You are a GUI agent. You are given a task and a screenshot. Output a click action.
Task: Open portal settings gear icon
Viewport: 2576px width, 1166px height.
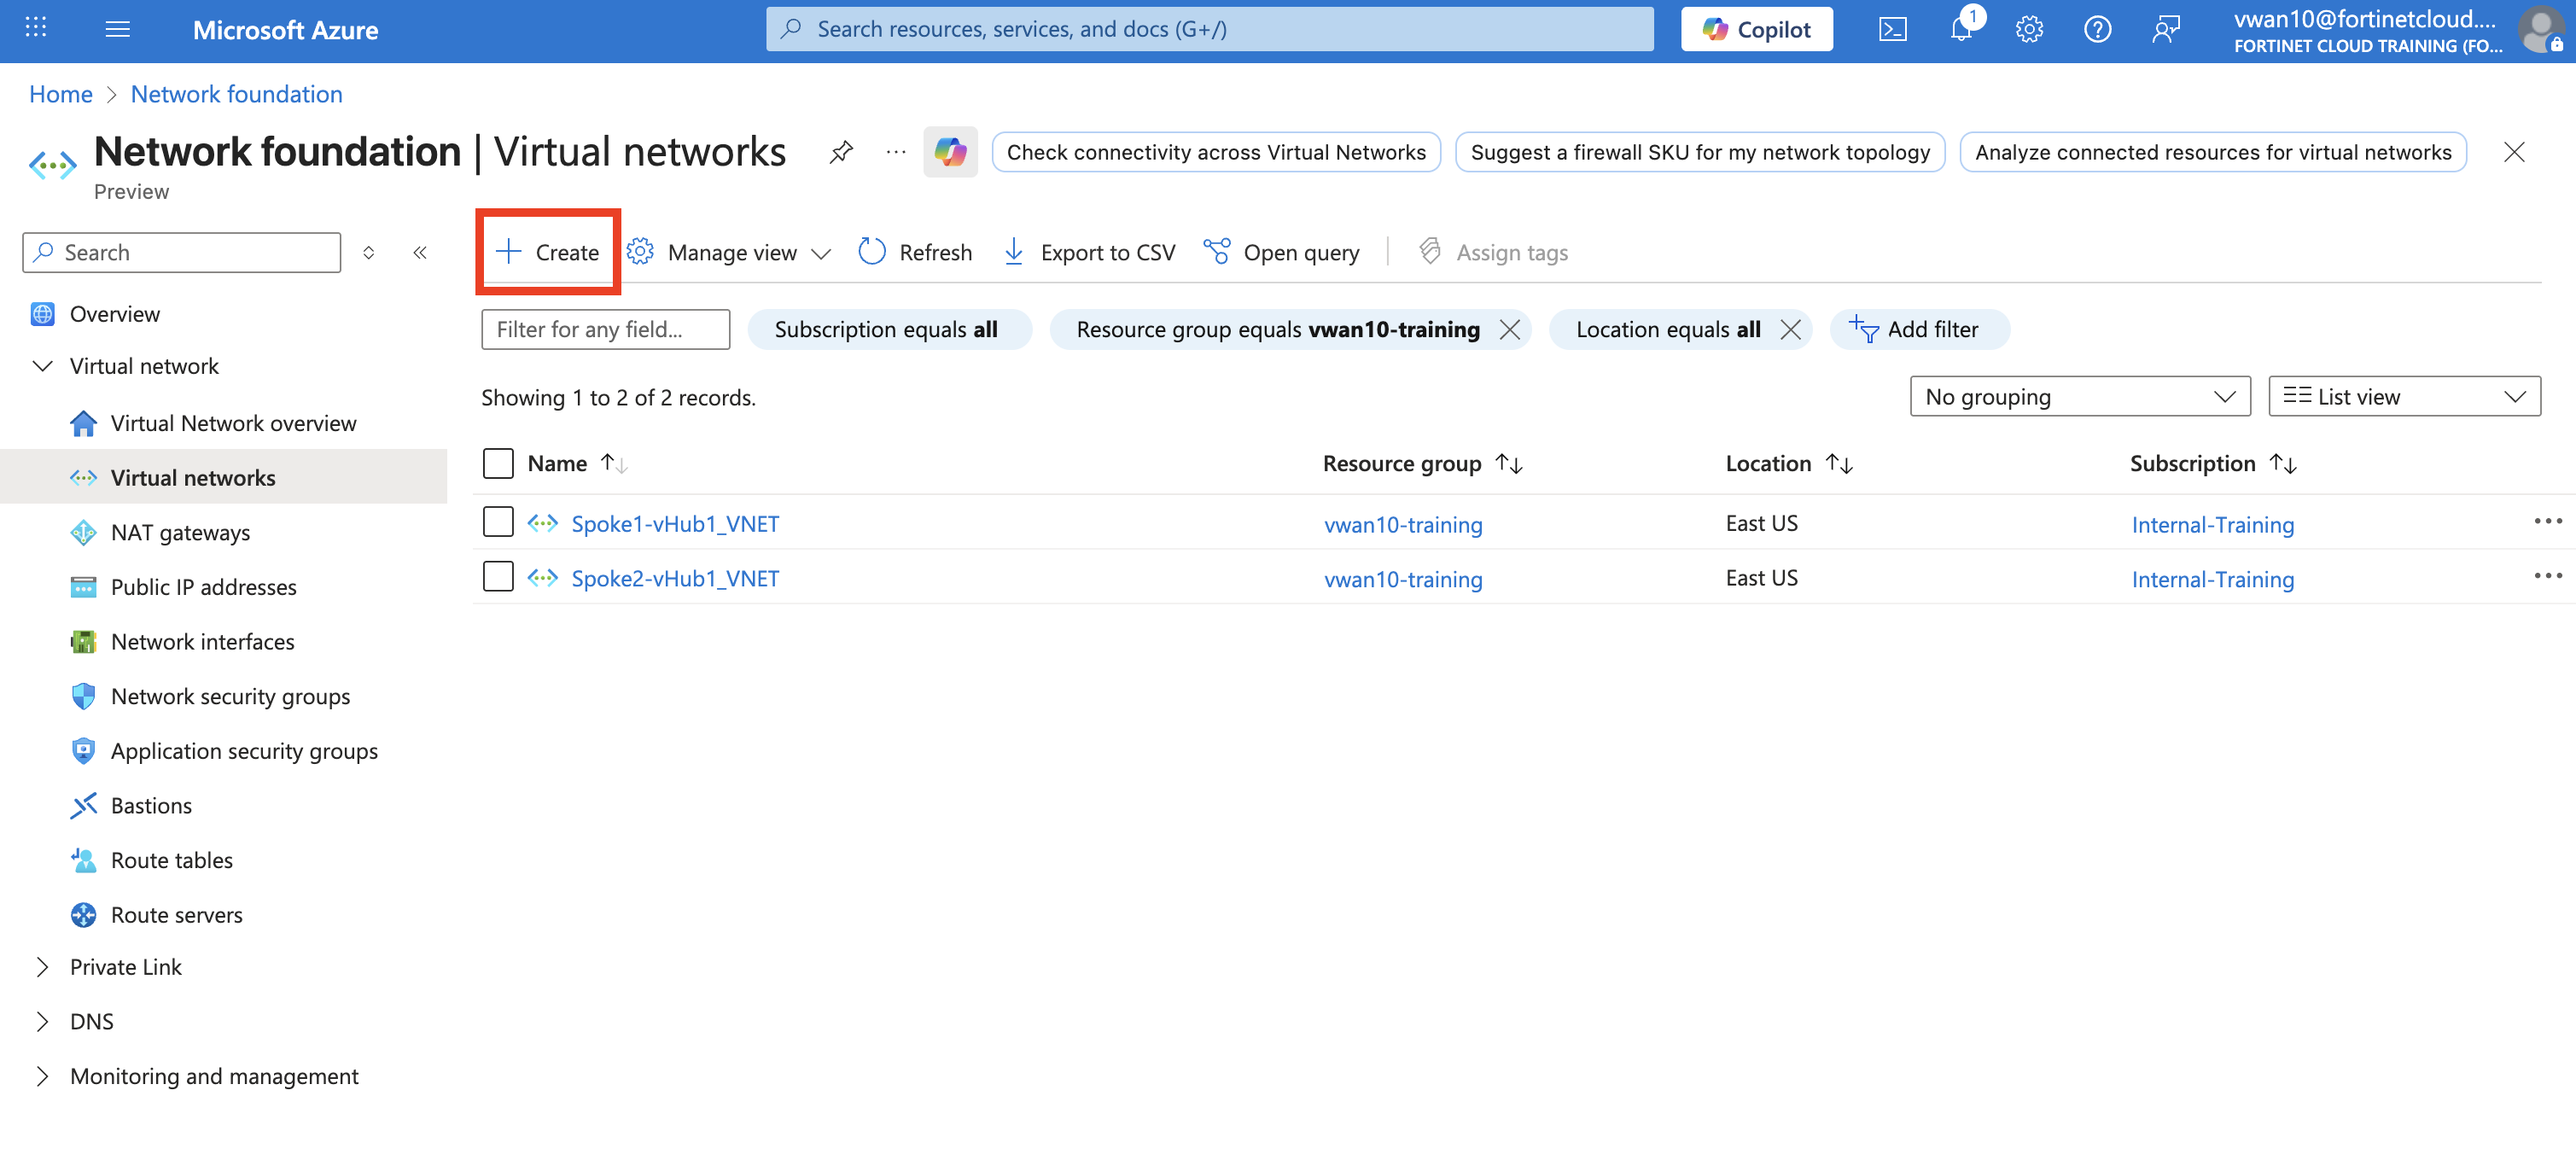pyautogui.click(x=2029, y=30)
